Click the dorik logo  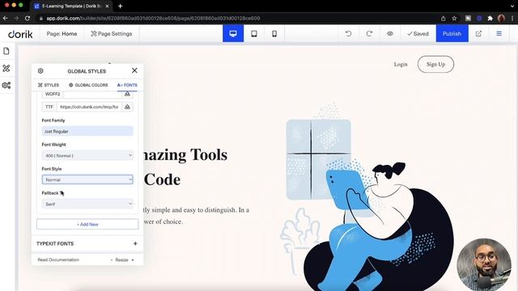(x=20, y=34)
